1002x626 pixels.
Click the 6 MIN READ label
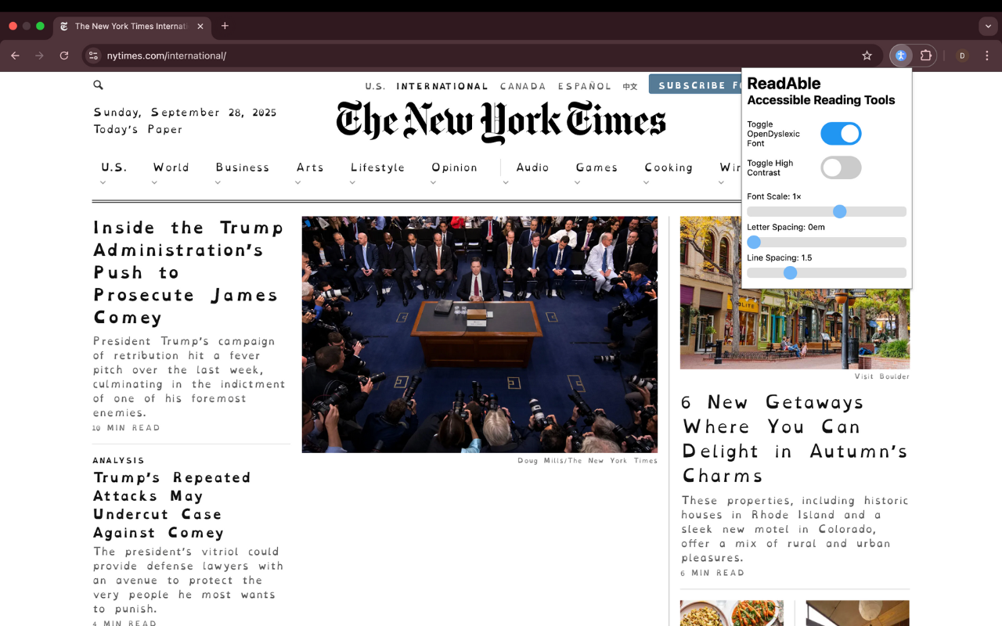tap(712, 573)
